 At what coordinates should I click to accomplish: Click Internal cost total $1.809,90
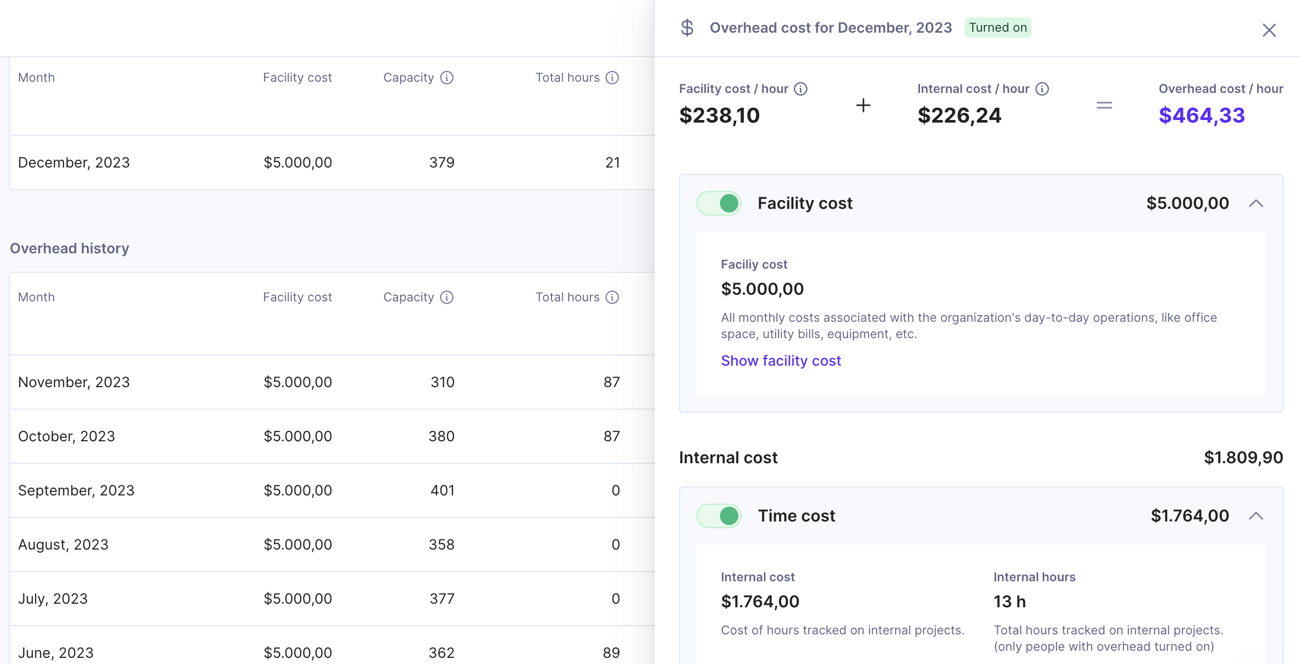pos(1243,458)
